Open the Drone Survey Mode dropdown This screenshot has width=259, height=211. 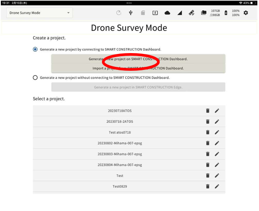tap(39, 13)
